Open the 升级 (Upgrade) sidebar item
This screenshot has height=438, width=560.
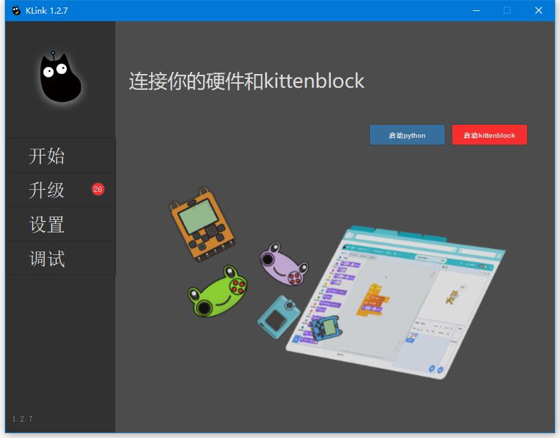[60, 190]
